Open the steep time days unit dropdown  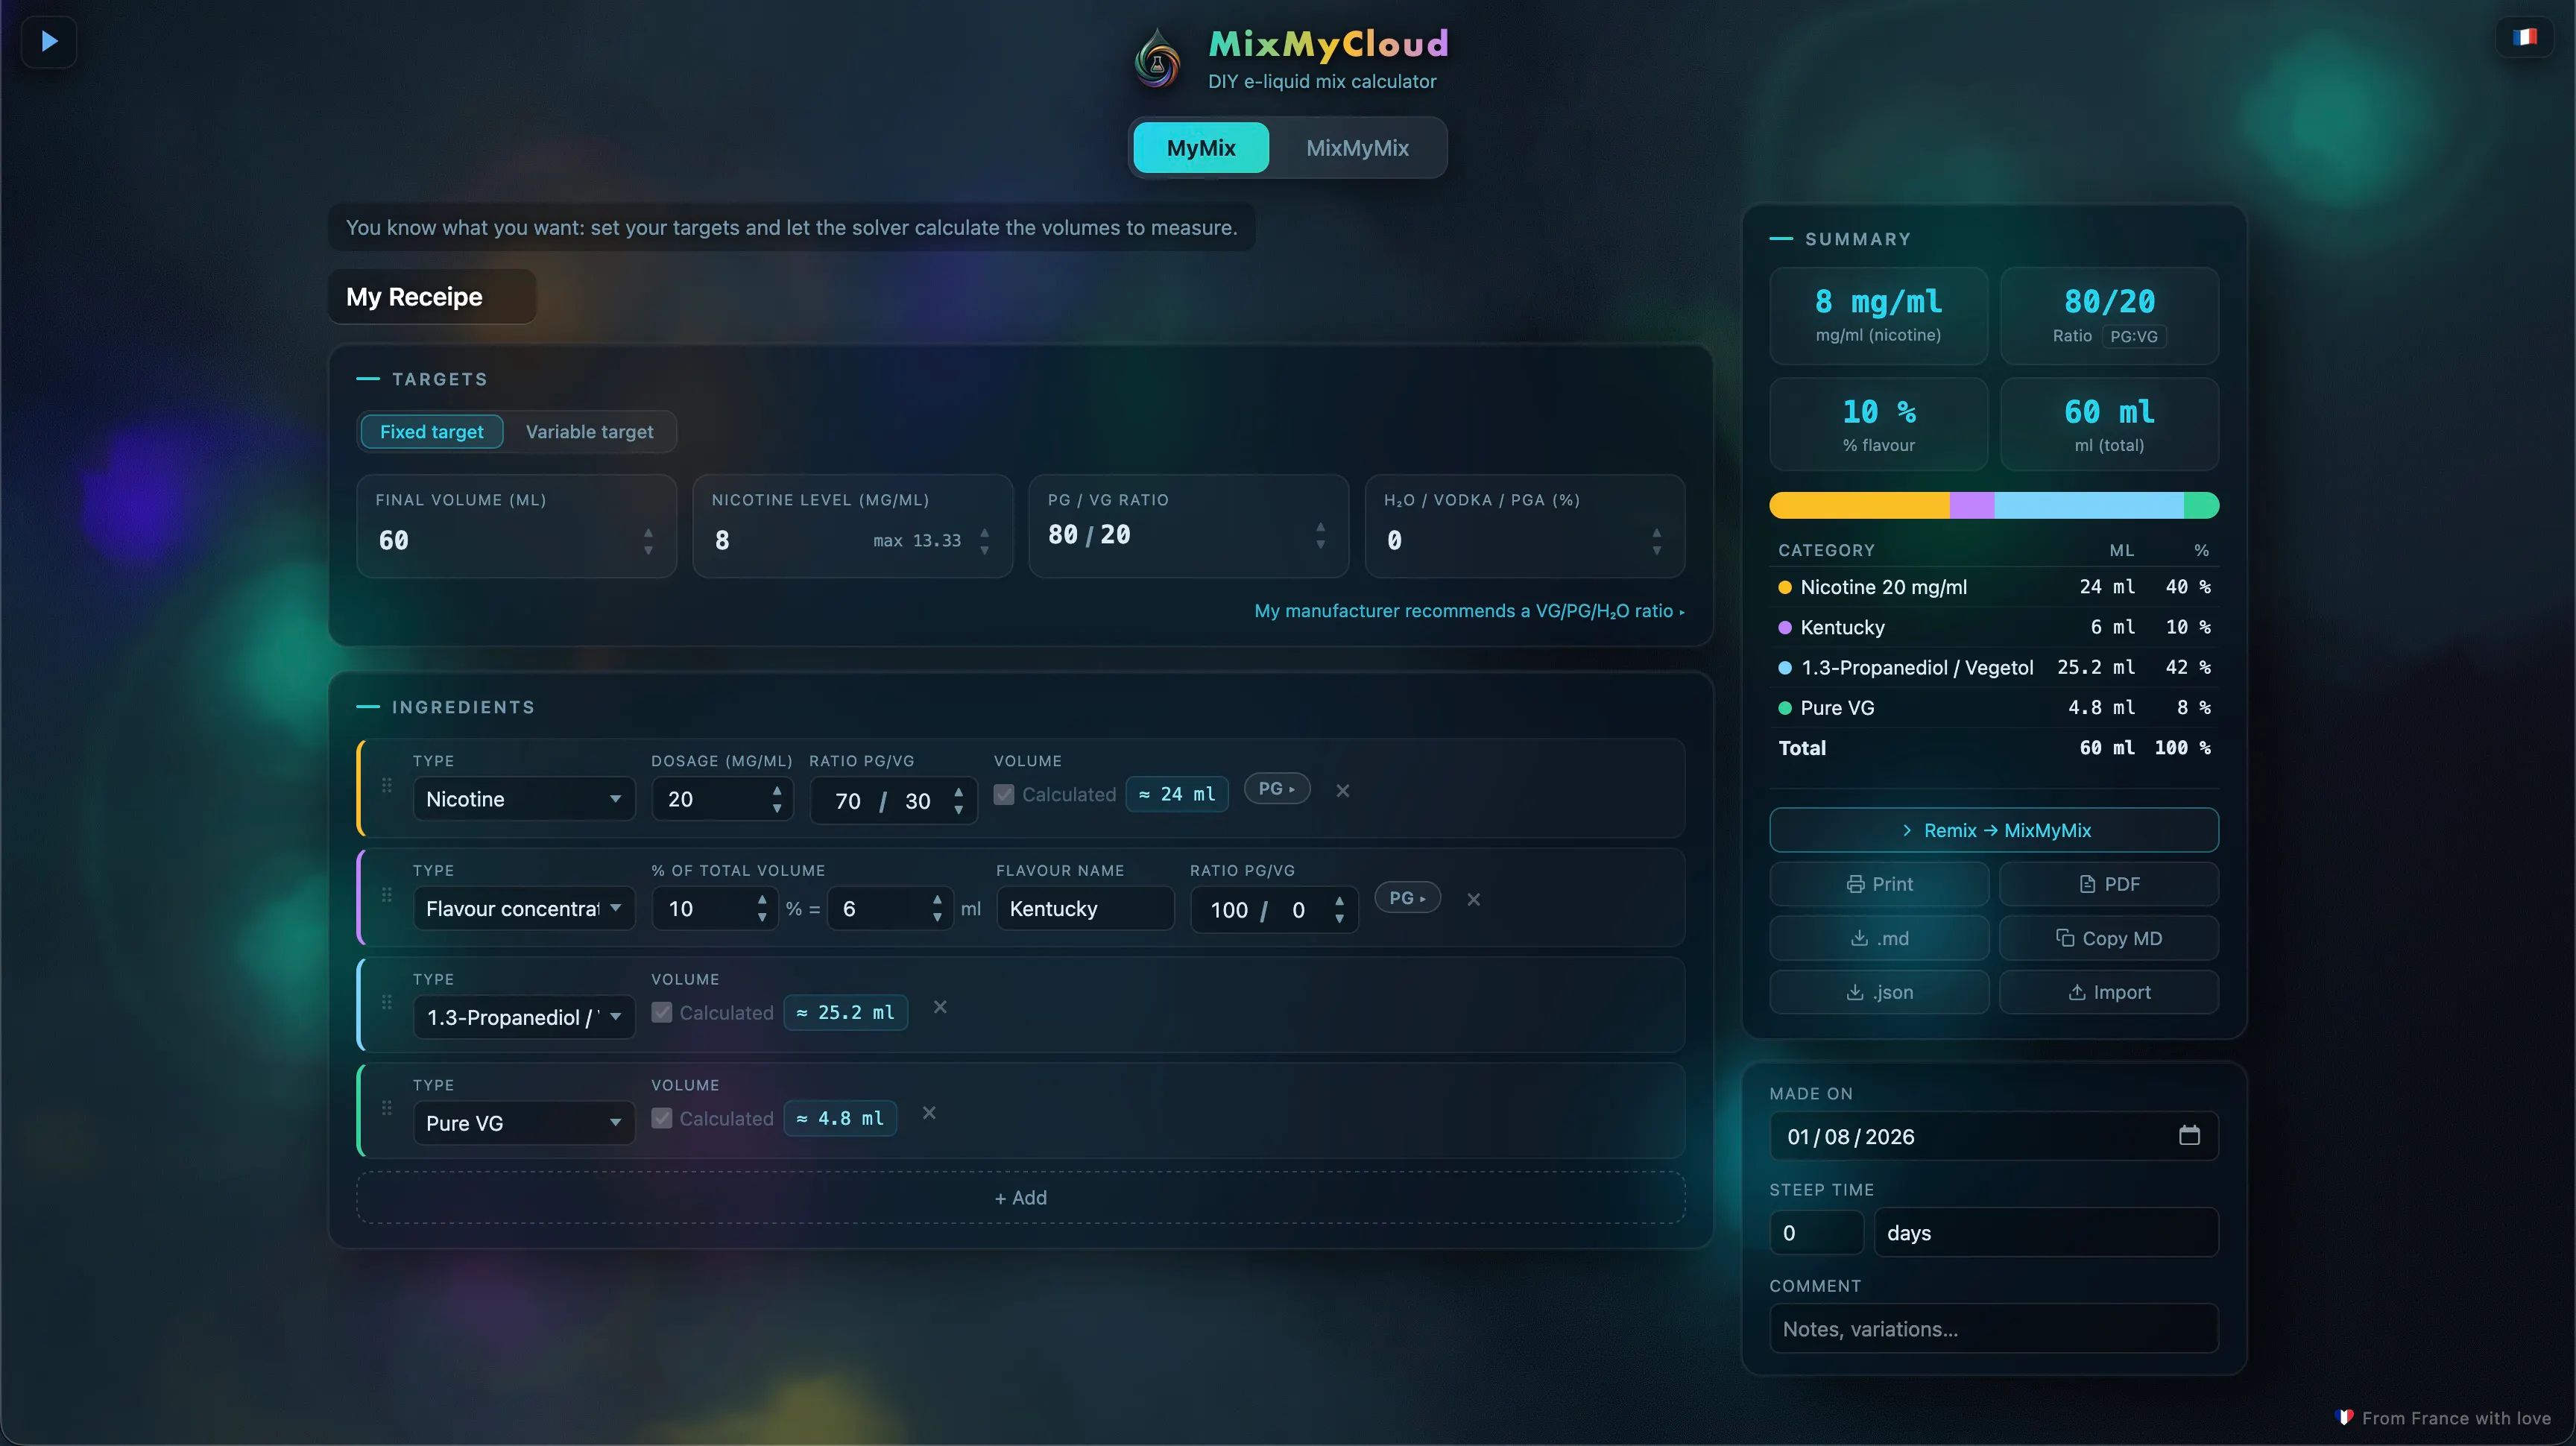pyautogui.click(x=2046, y=1233)
